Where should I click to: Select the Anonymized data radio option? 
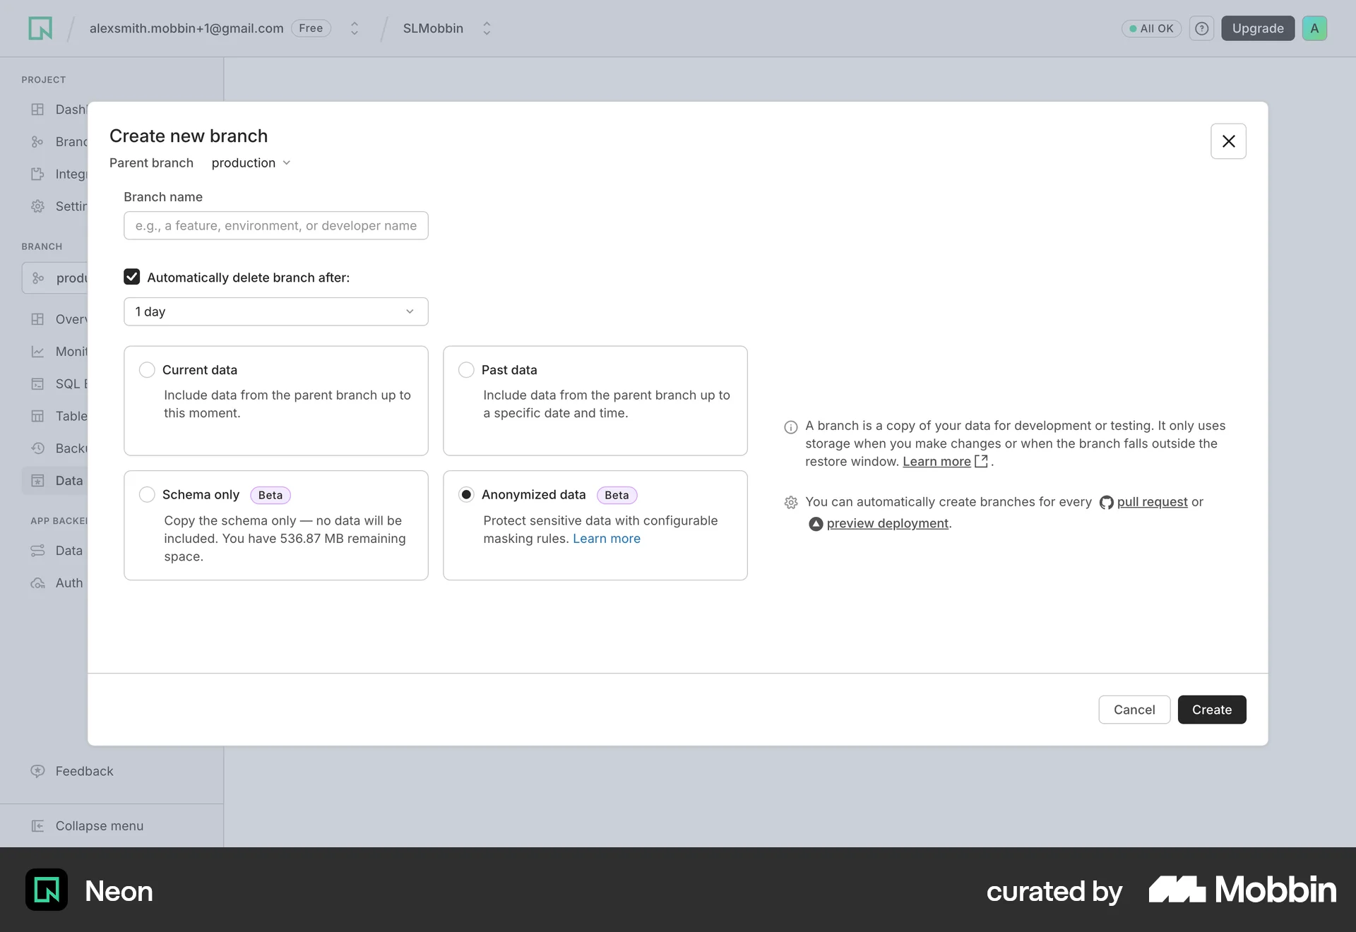[466, 495]
